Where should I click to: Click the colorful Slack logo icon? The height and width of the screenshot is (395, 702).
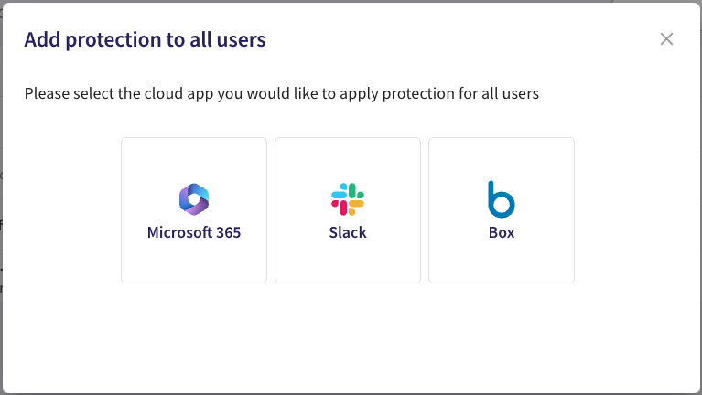[348, 199]
